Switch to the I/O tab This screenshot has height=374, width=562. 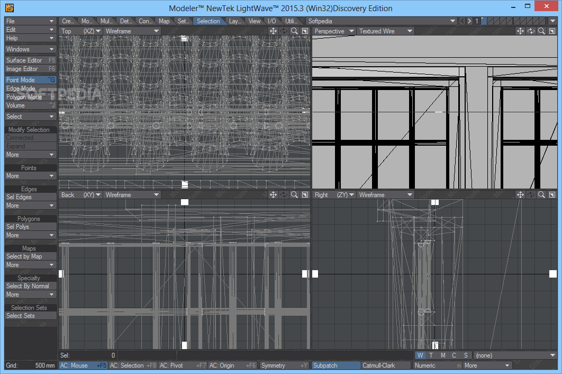click(x=272, y=21)
